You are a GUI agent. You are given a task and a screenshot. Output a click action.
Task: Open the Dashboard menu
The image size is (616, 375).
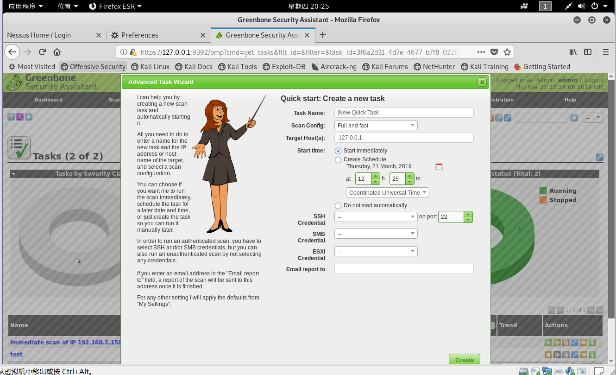coord(48,100)
